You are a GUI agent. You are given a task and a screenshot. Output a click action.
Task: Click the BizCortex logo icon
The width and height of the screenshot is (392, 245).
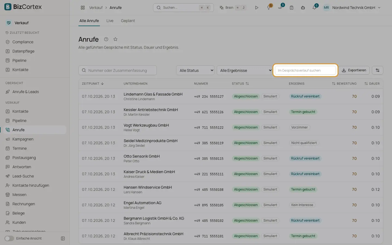click(x=8, y=7)
